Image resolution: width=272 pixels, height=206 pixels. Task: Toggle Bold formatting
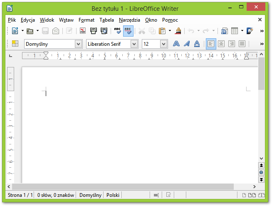tap(176, 44)
